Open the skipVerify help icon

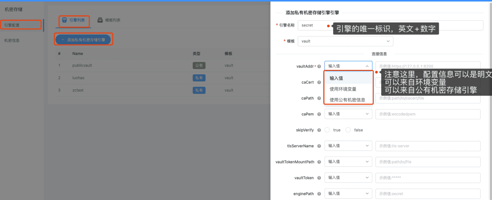319,130
